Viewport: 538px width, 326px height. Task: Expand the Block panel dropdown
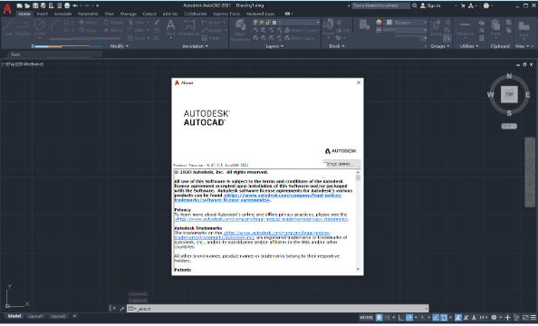coord(337,46)
